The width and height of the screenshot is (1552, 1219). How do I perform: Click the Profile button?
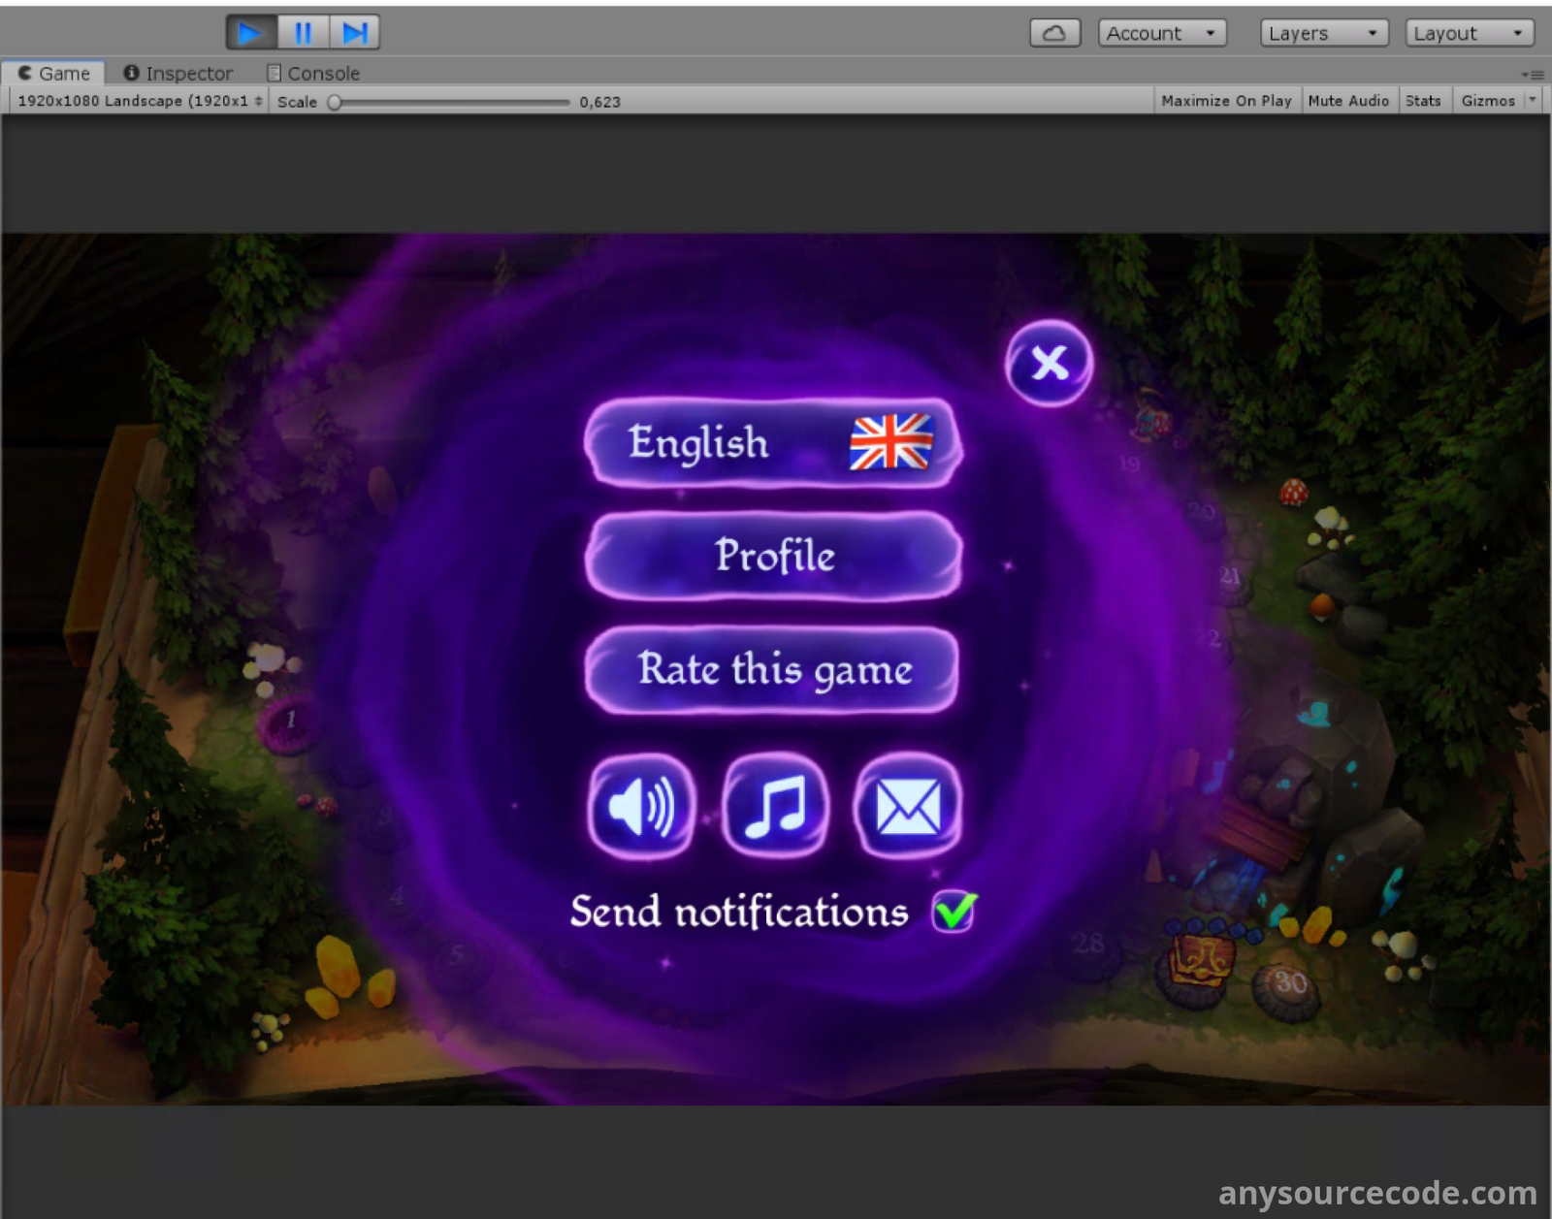click(x=774, y=556)
